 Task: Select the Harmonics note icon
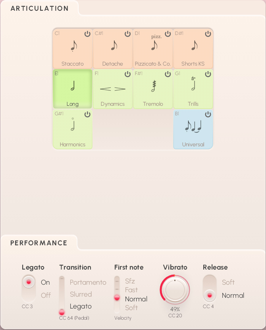pyautogui.click(x=73, y=125)
